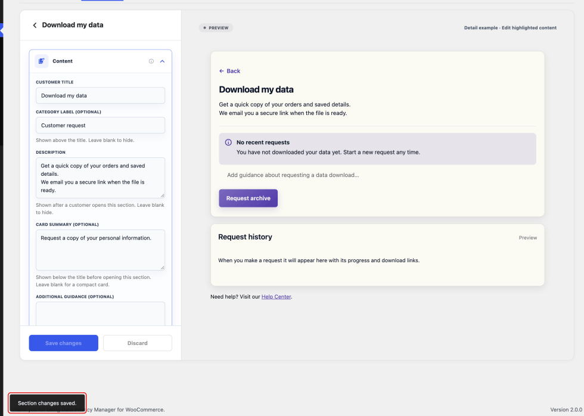
Task: Click the CARD SUMMARY (OPTIONAL) label
Action: point(67,225)
